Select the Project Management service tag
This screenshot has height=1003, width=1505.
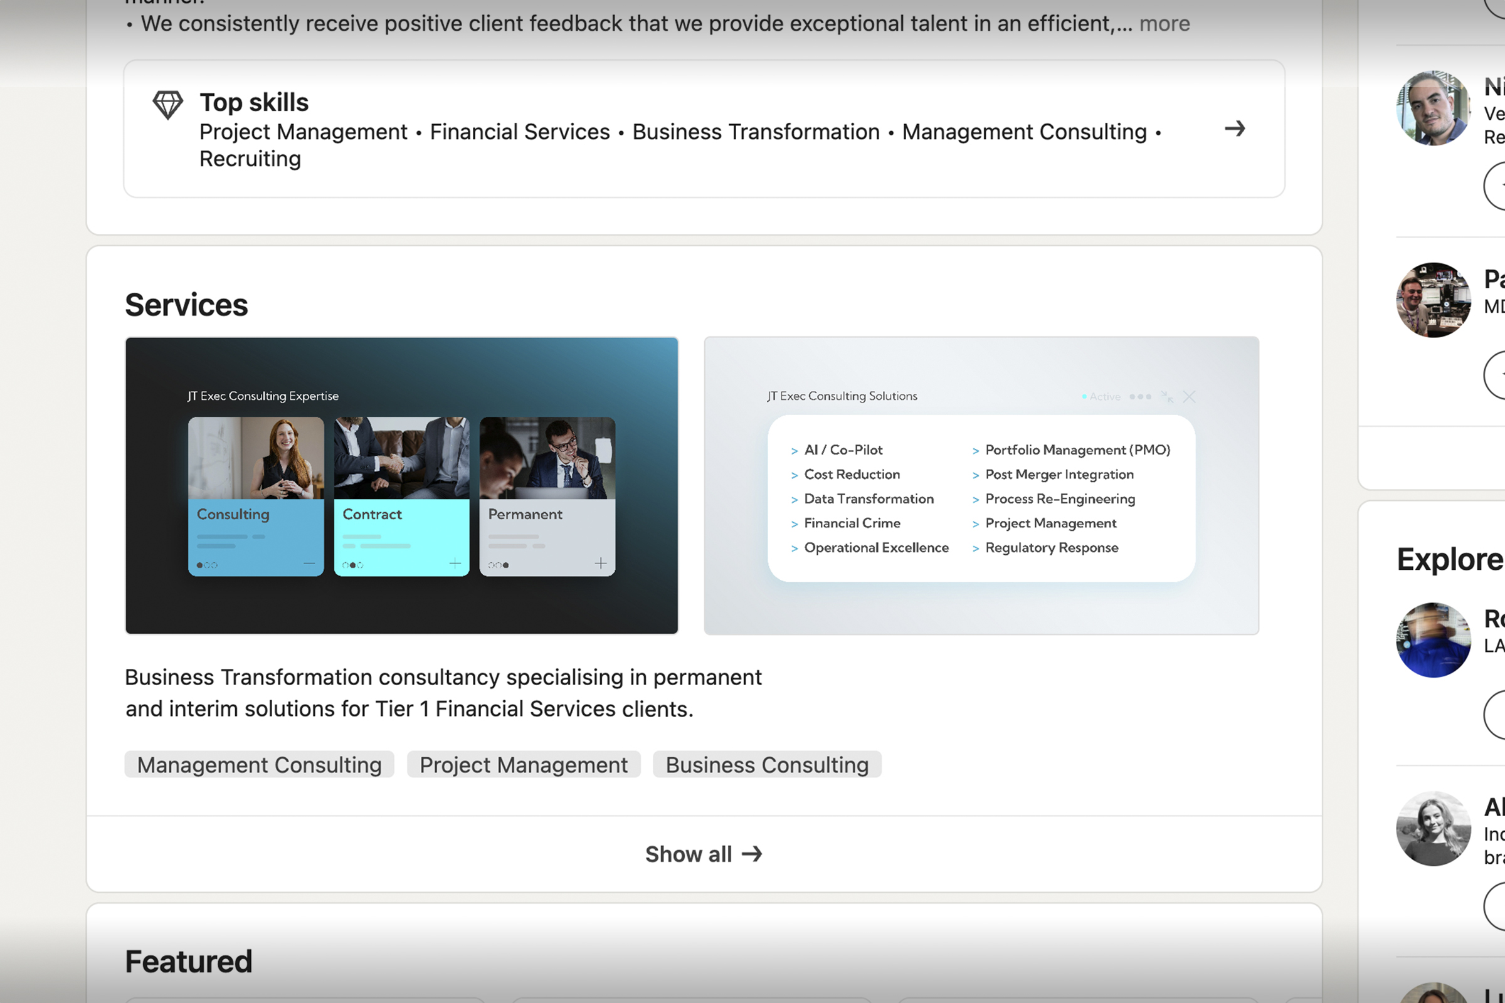coord(524,764)
